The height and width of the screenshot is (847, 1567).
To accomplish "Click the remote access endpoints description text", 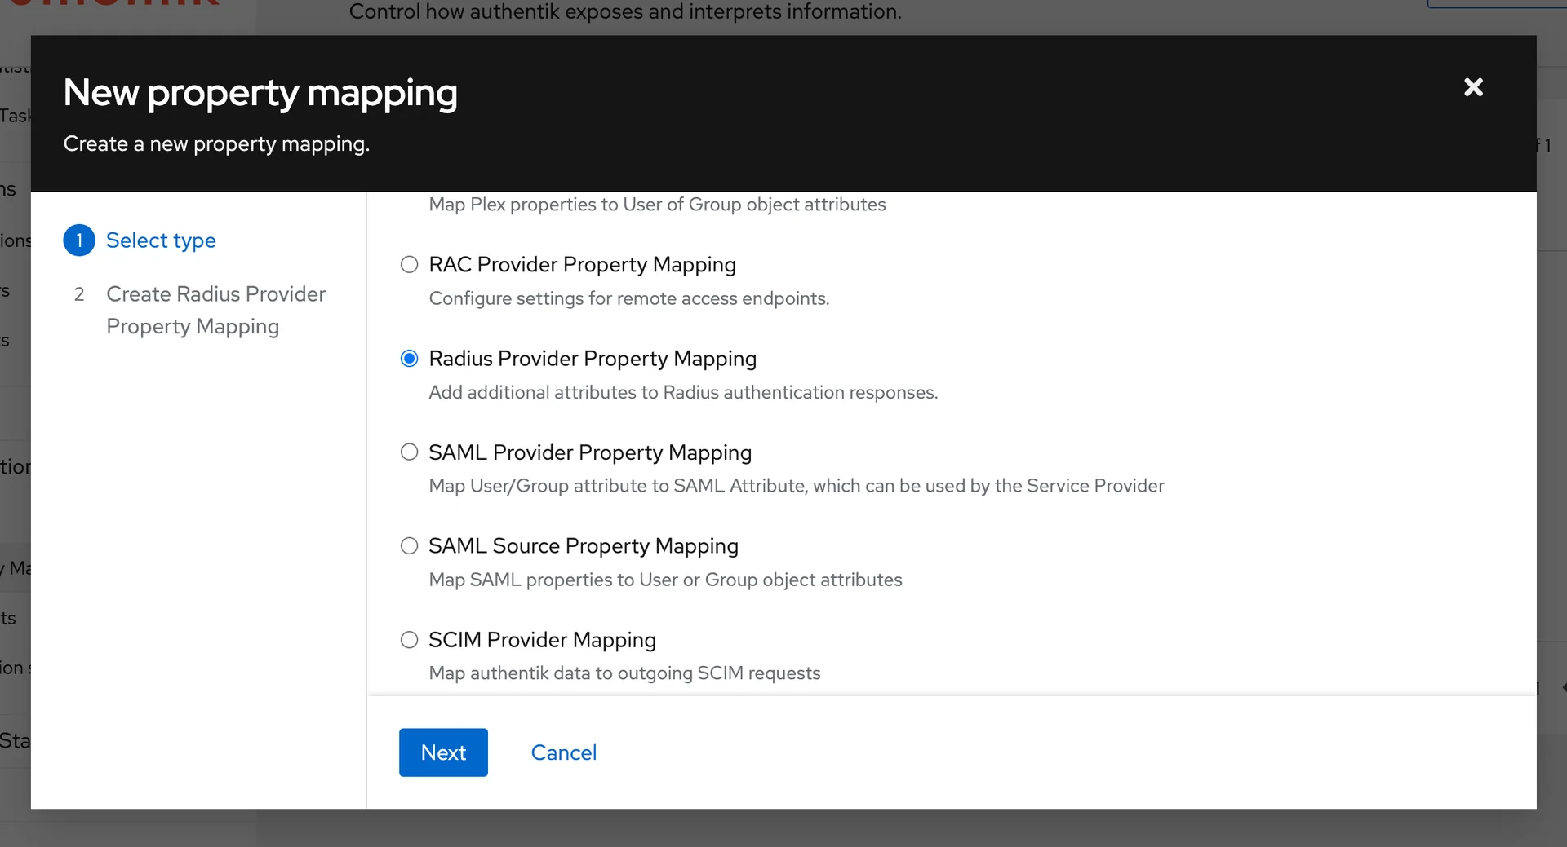I will (x=628, y=298).
